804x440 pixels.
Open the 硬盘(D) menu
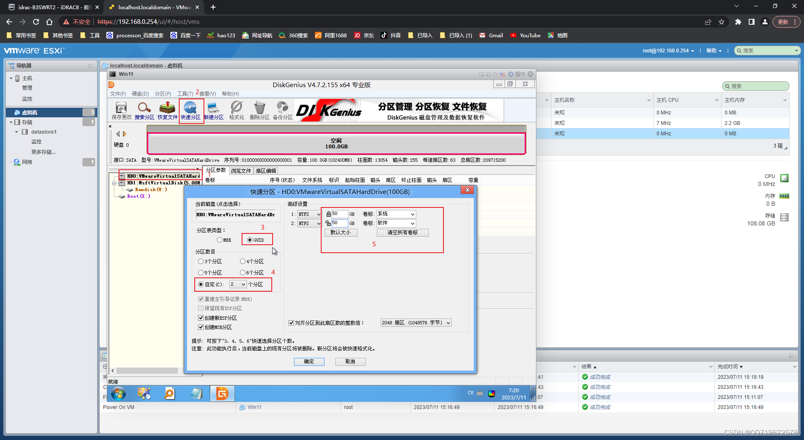click(x=140, y=94)
